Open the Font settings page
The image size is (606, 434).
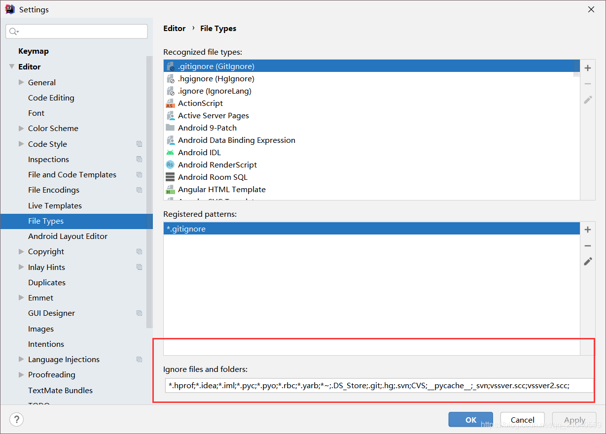tap(36, 113)
